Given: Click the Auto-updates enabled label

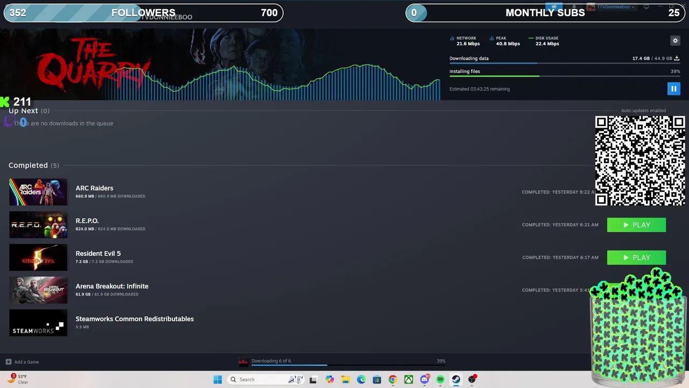Looking at the screenshot, I should (643, 110).
